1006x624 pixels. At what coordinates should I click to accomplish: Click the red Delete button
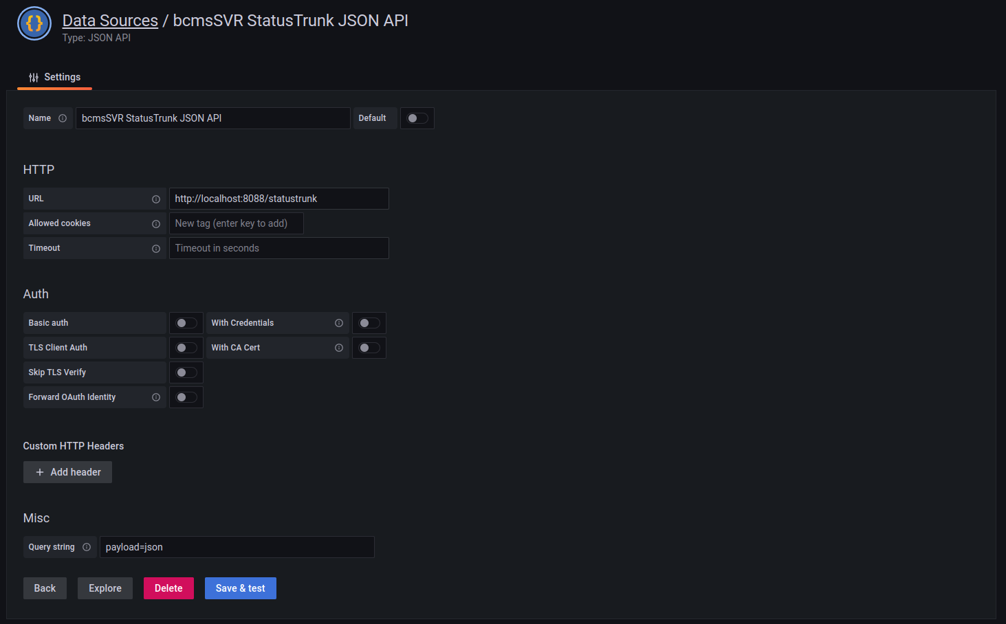pos(168,588)
